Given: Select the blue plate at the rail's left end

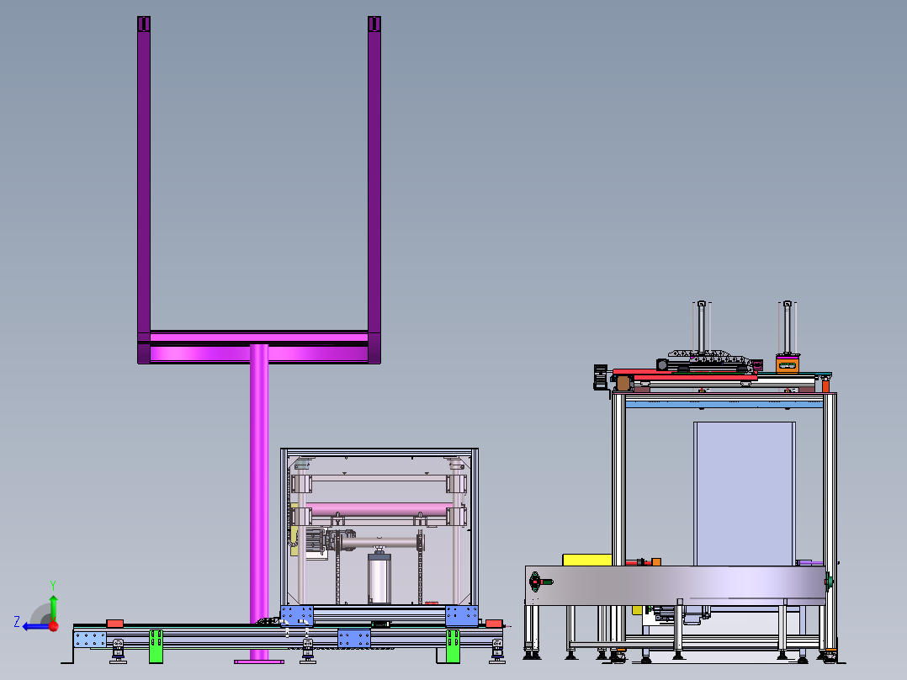Looking at the screenshot, I should point(90,640).
